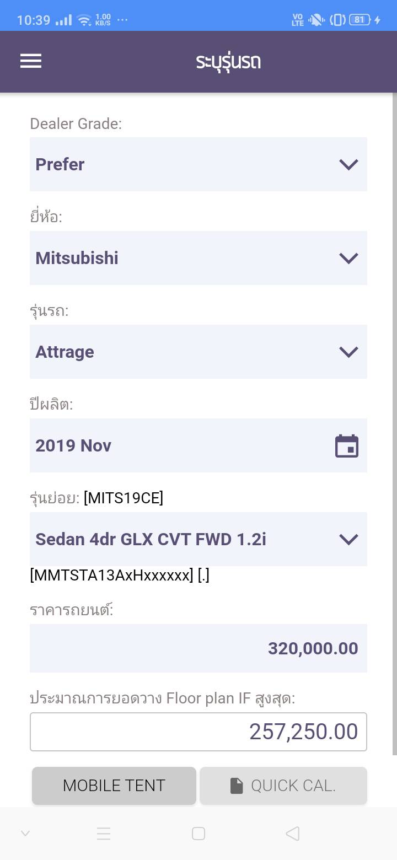Click the Floor plan IF amount field
397x860 pixels.
pos(198,732)
